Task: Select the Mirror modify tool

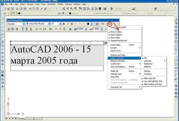Action: point(176,27)
